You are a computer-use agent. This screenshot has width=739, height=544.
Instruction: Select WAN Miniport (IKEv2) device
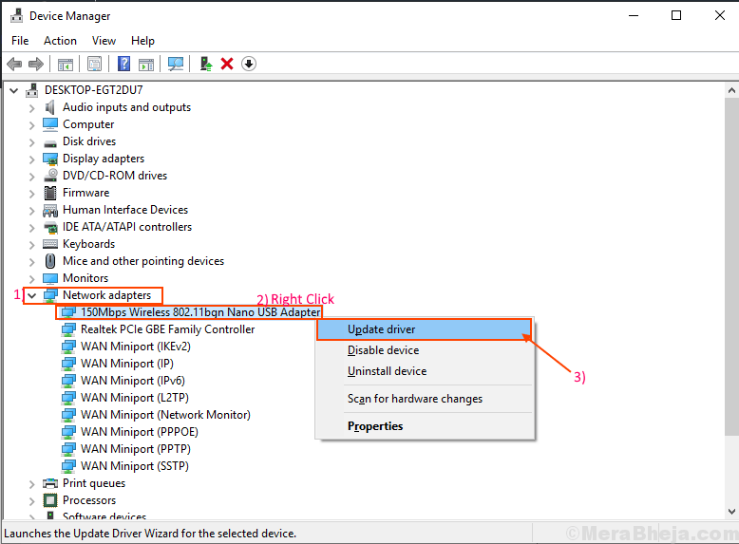136,347
